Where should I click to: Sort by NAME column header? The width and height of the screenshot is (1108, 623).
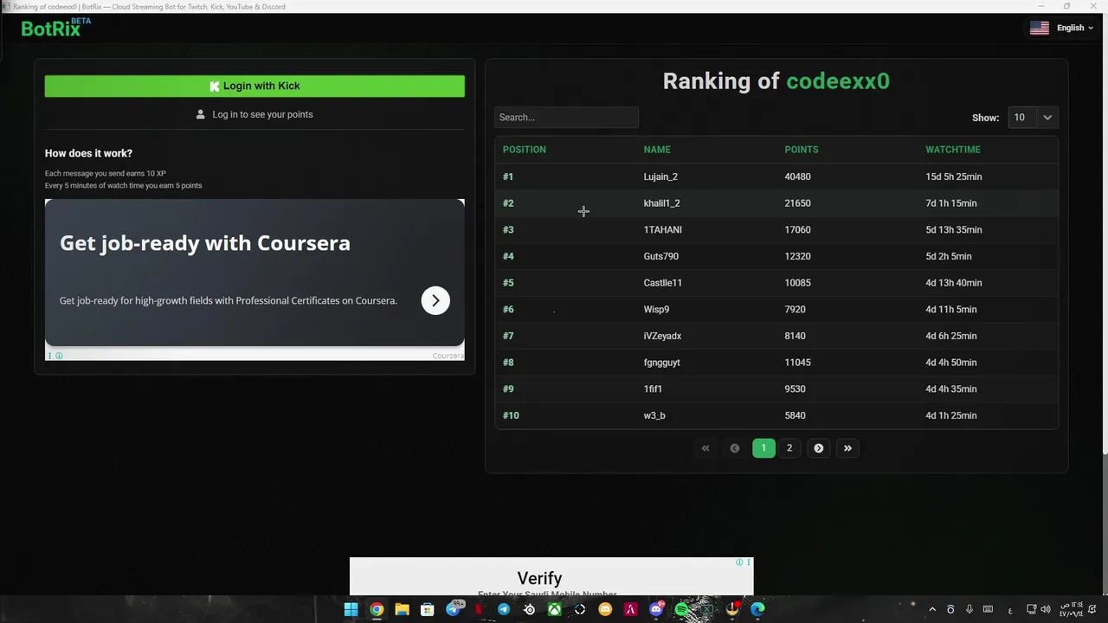pos(657,150)
